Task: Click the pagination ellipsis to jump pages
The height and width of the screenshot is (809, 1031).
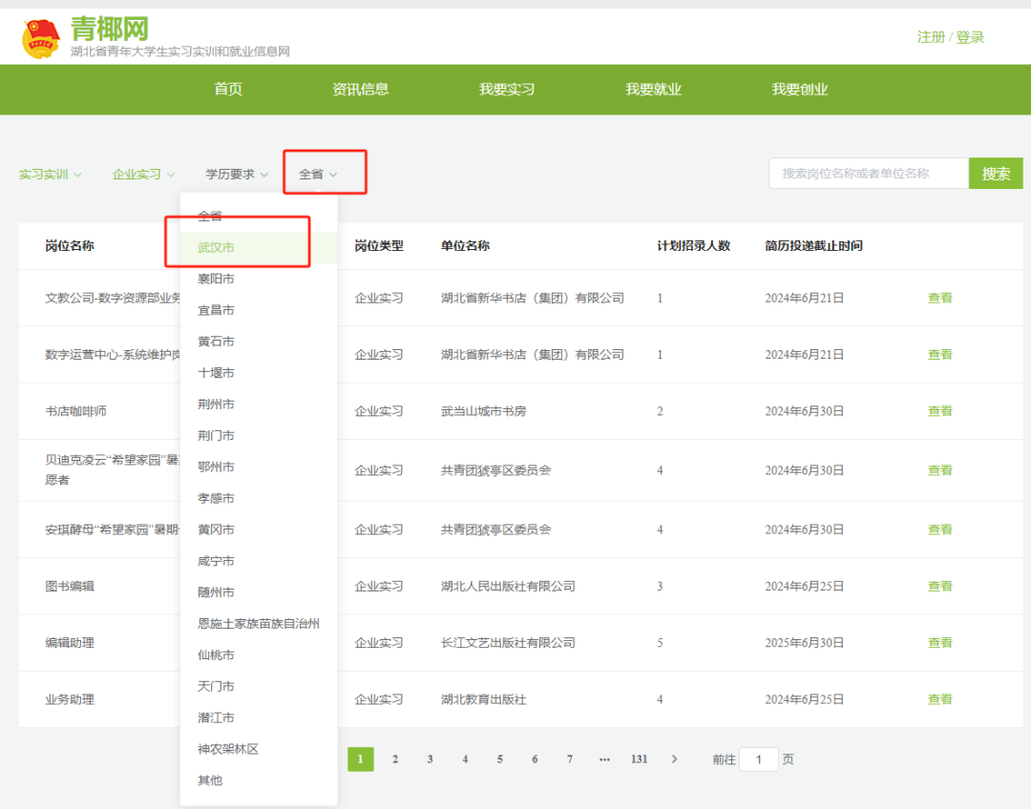Action: point(604,759)
